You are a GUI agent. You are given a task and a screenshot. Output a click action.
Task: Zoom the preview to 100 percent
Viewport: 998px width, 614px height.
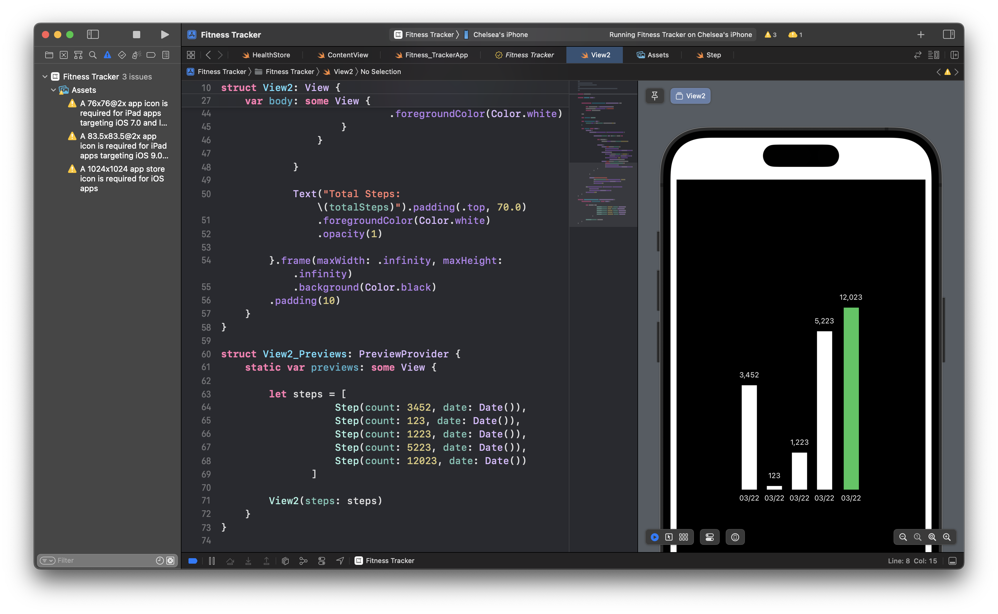coord(918,537)
